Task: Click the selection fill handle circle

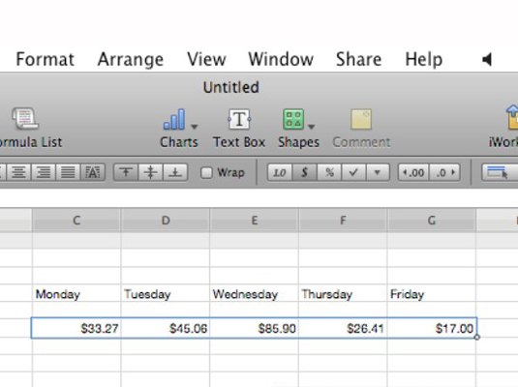Action: coord(477,338)
